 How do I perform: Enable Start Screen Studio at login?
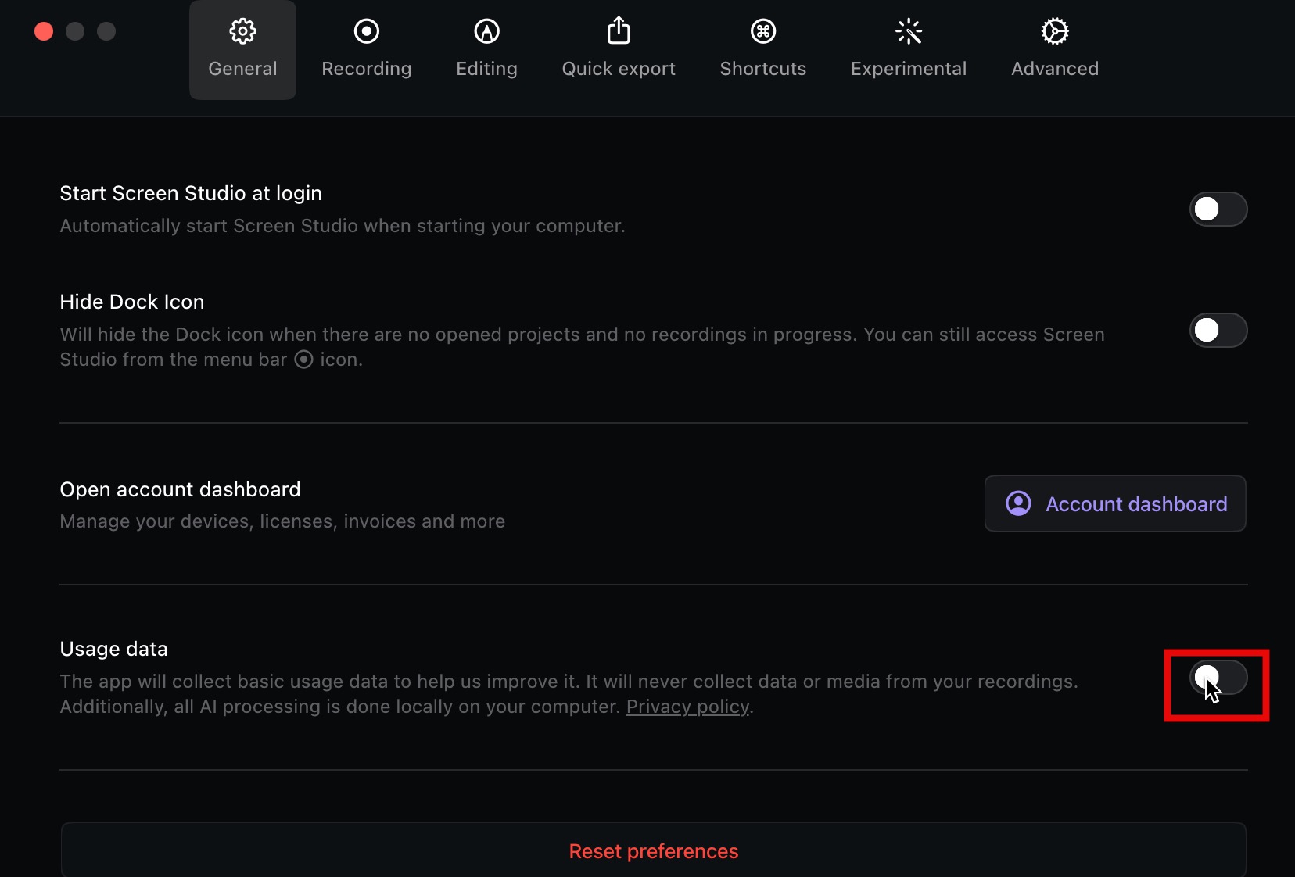point(1218,209)
